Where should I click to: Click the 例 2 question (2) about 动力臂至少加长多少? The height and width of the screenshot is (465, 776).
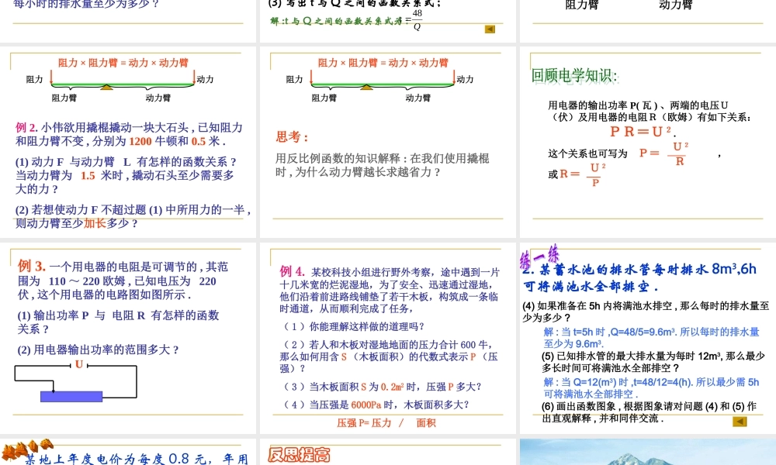(133, 216)
